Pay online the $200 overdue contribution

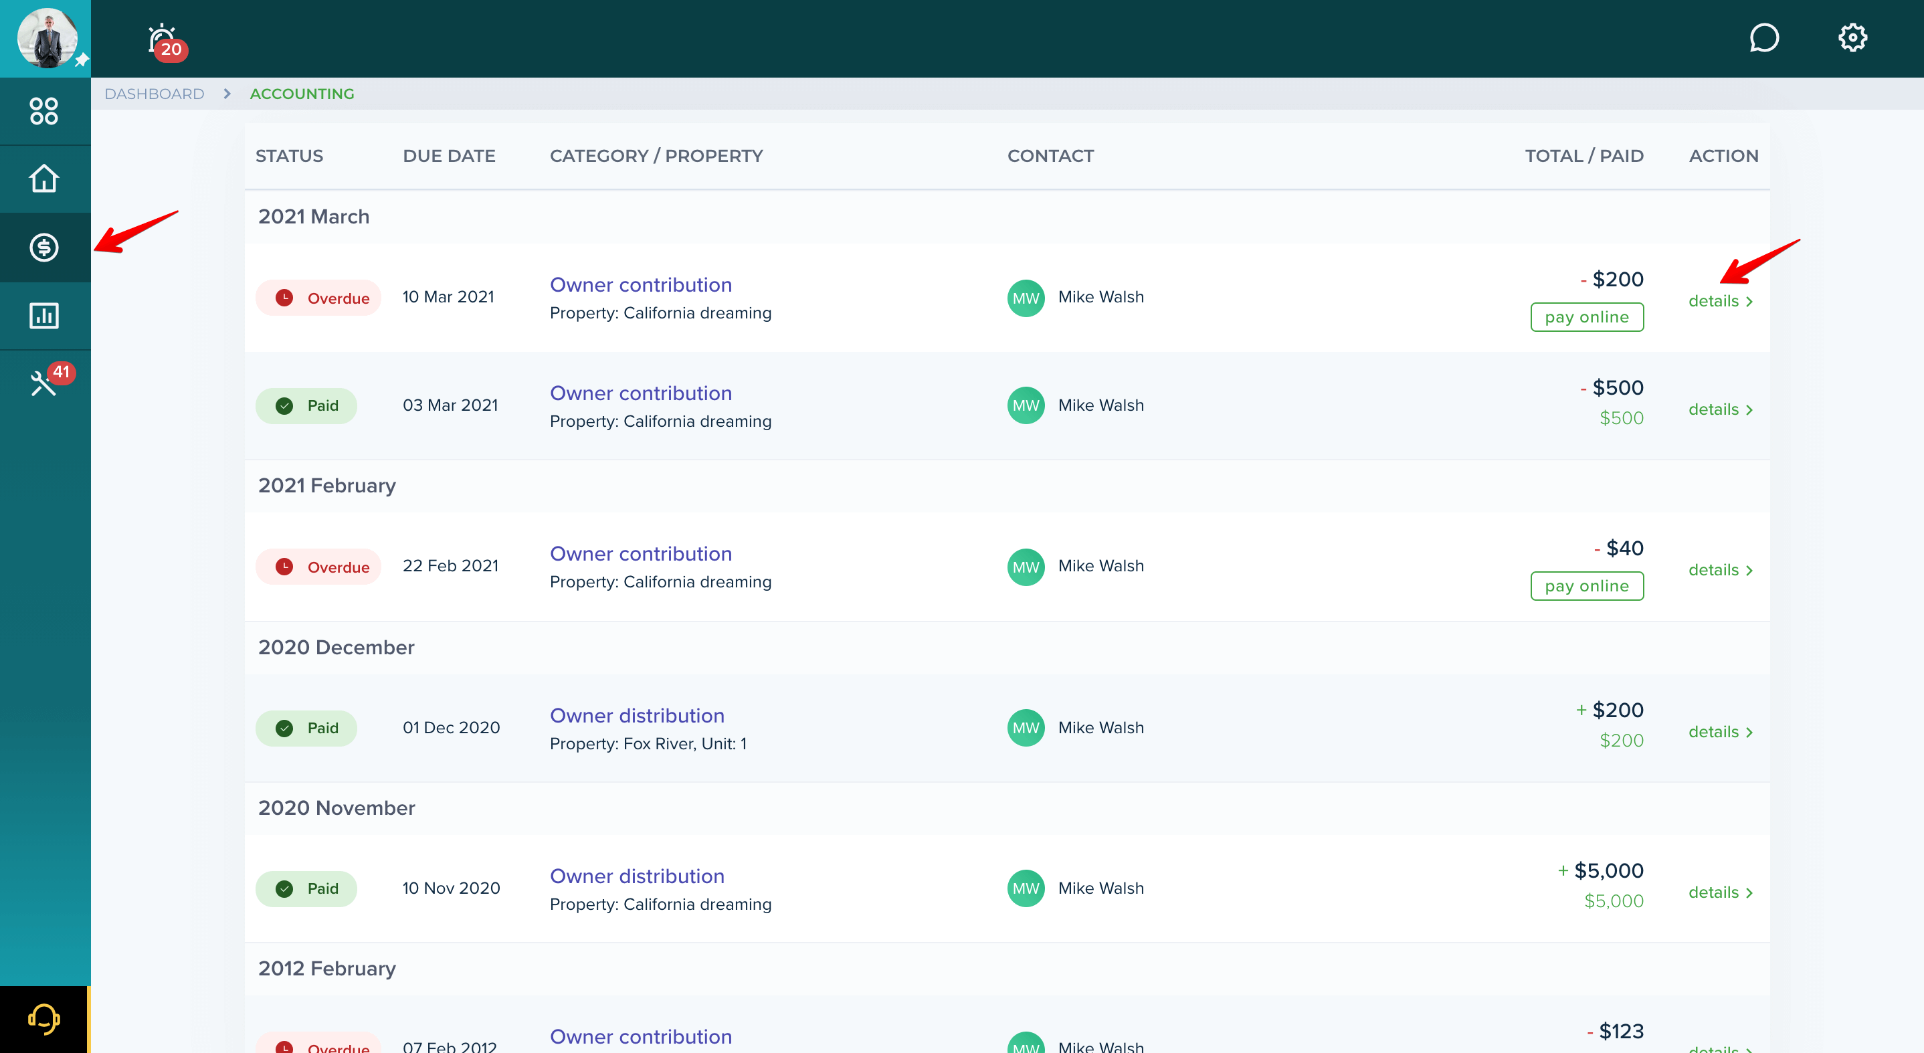[x=1587, y=316]
